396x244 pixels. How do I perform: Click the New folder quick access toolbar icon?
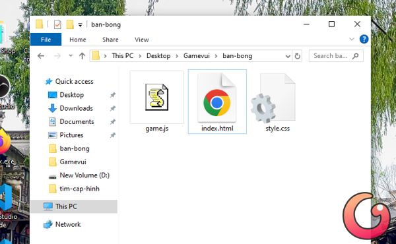tap(70, 24)
